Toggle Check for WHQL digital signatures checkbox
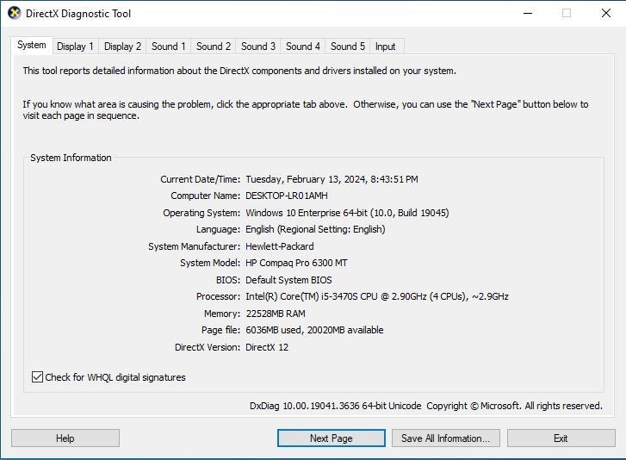The height and width of the screenshot is (460, 626). tap(37, 377)
